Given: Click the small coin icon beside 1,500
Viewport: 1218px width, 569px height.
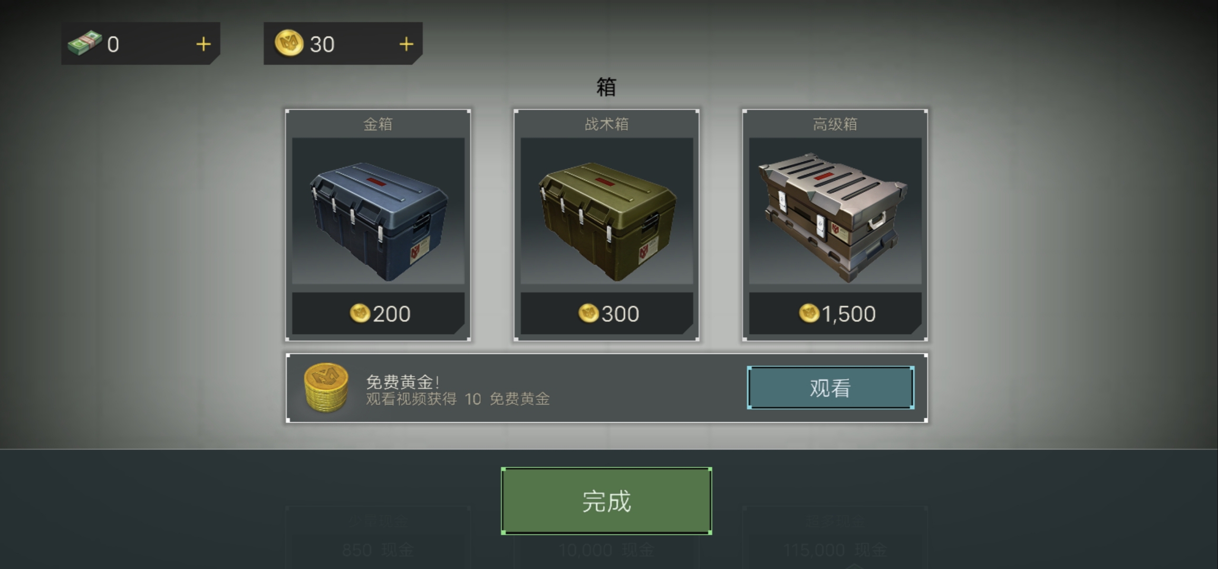Looking at the screenshot, I should coord(809,313).
